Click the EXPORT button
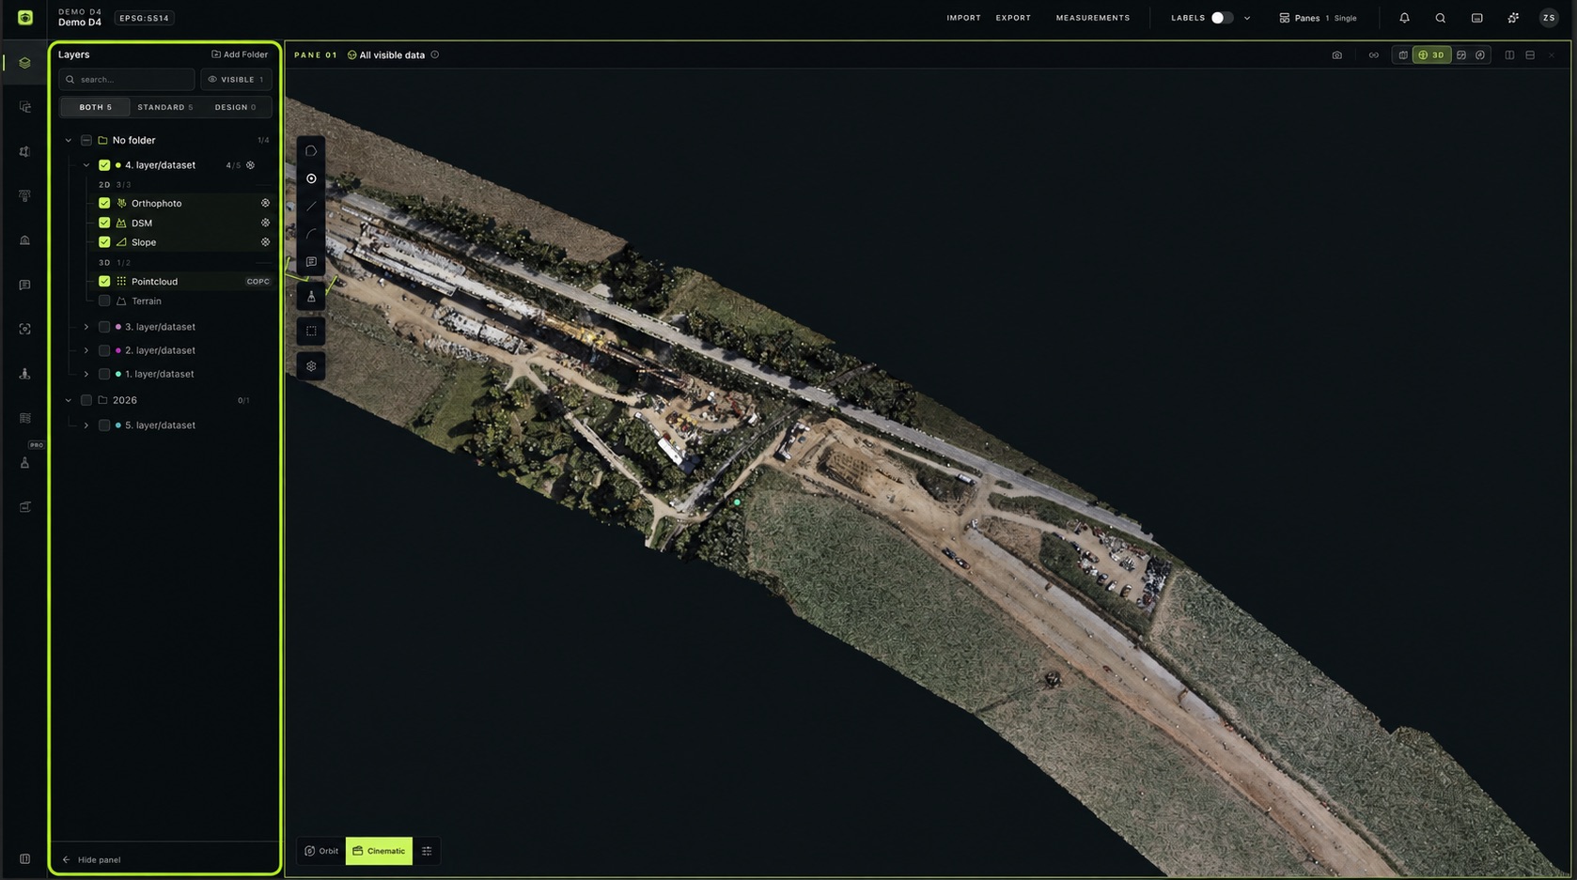The image size is (1577, 880). [1013, 18]
